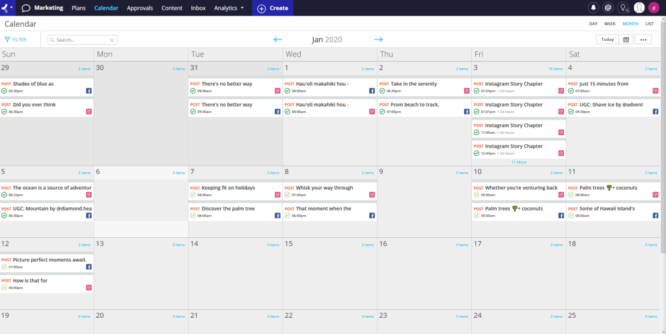Expand '11 More' items on Friday 3

[x=519, y=162]
